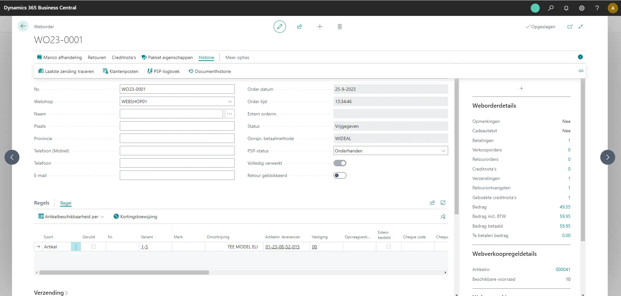This screenshot has width=621, height=296.
Task: Pin the action bar icon
Action: point(581,71)
